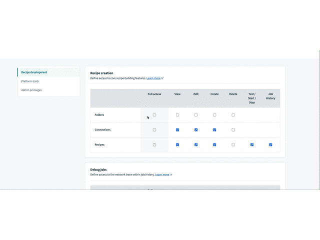The height and width of the screenshot is (240, 320).
Task: Uncheck the Connections Edit permission
Action: [196, 130]
